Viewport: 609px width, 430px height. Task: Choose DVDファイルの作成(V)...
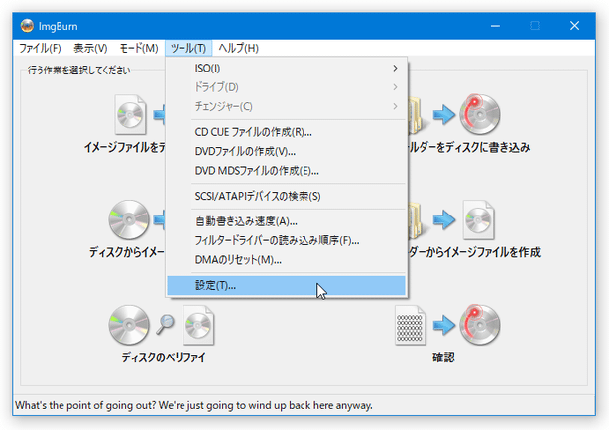point(287,151)
